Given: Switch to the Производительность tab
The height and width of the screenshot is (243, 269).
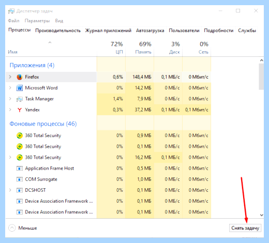Looking at the screenshot, I should (58, 31).
